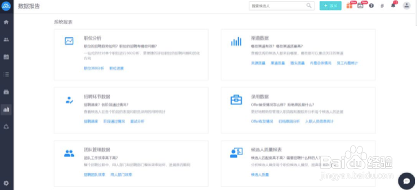The image size is (417, 190).
Task: Open the 阶段通过情况 link
Action: (114, 122)
